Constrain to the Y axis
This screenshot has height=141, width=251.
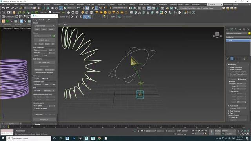[76, 17]
